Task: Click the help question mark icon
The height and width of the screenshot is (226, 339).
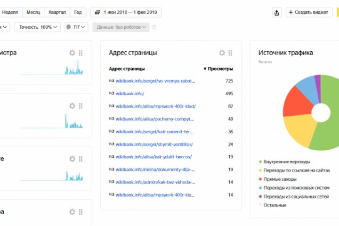Action: pos(154,27)
